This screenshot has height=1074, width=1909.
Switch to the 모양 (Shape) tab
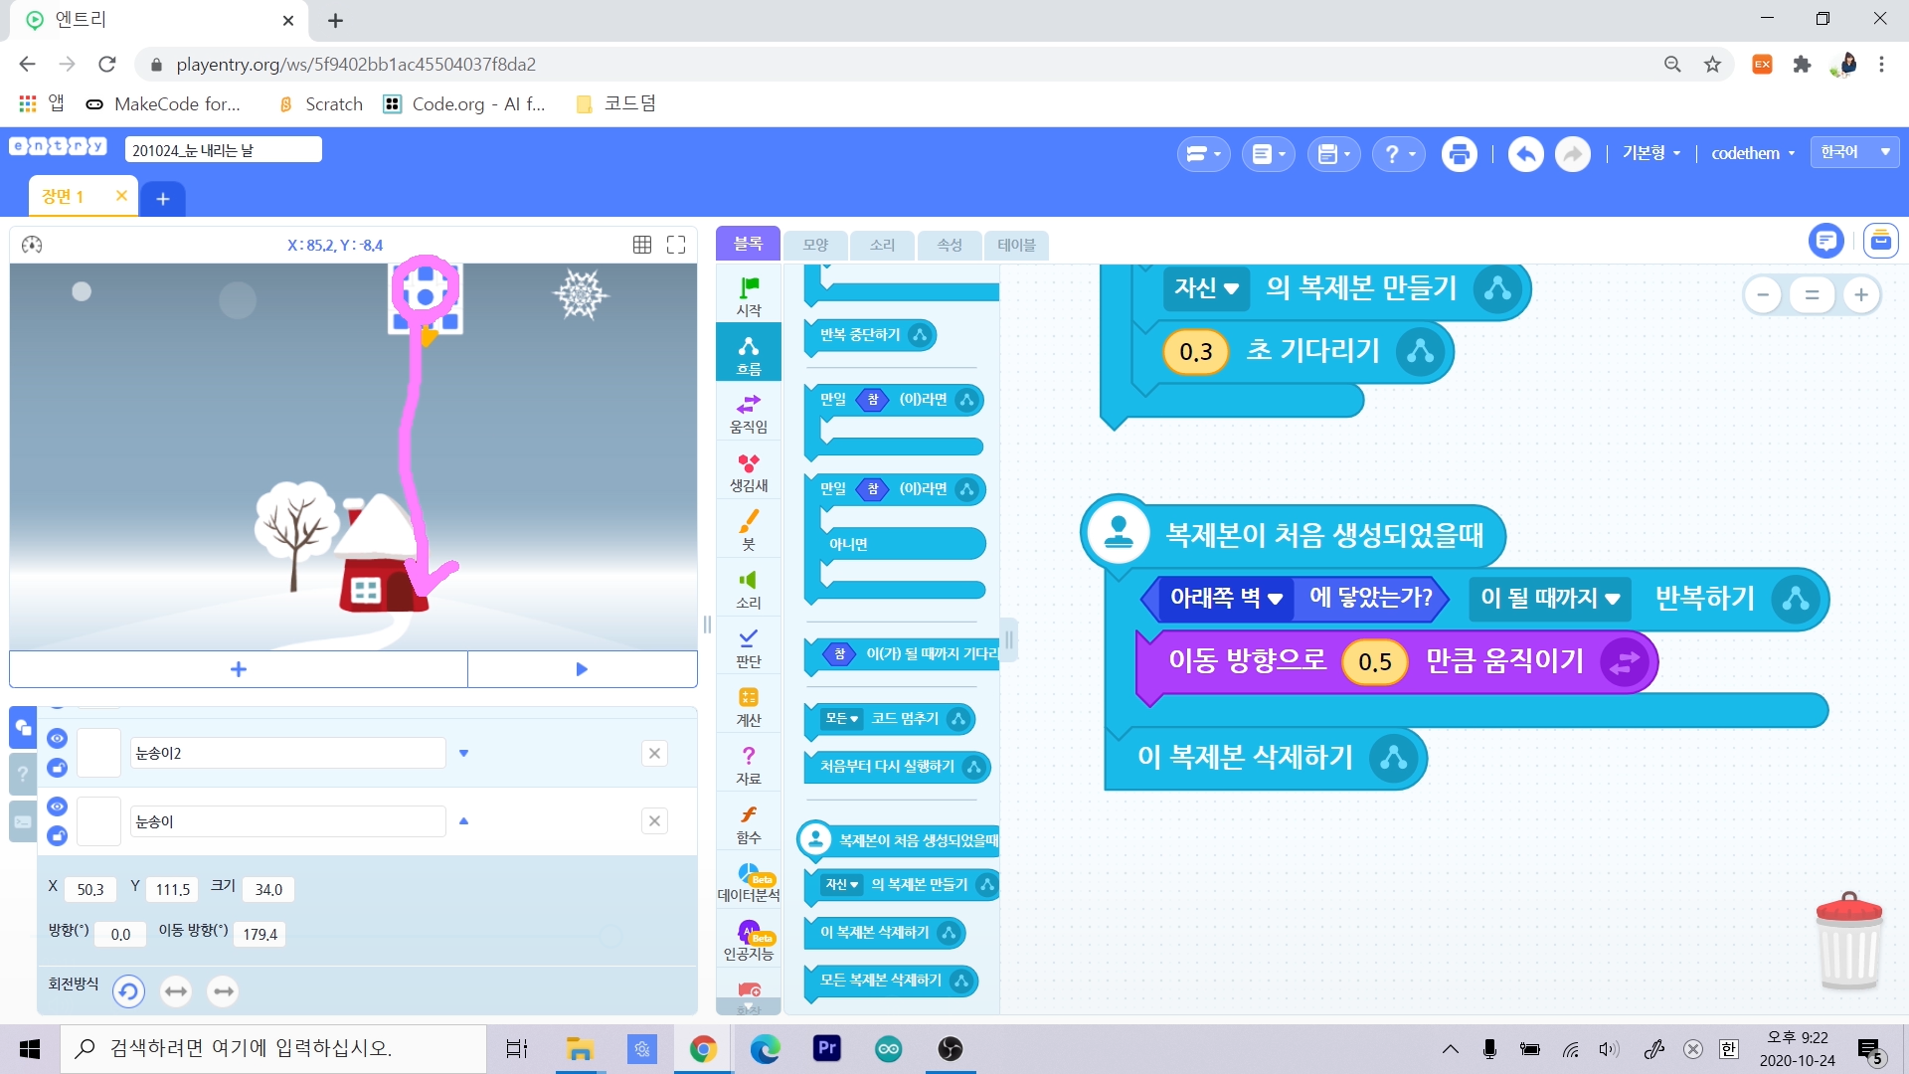click(x=815, y=245)
